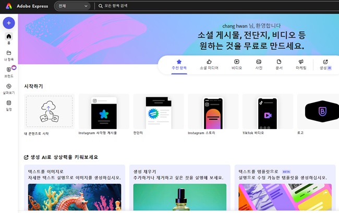Screen dimensions: 339x213
Task: Click the TikTok 비디오 label
Action: pyautogui.click(x=253, y=133)
